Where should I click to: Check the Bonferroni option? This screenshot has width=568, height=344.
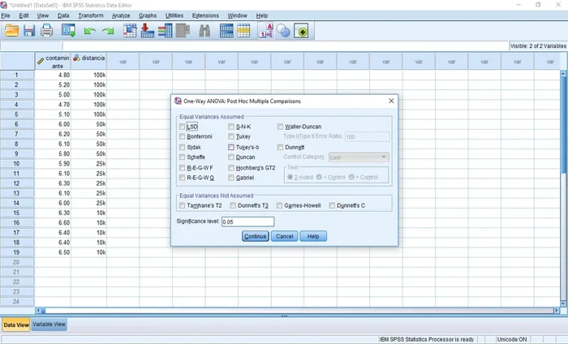[183, 137]
